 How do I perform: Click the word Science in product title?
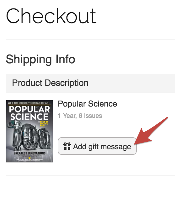point(103,104)
